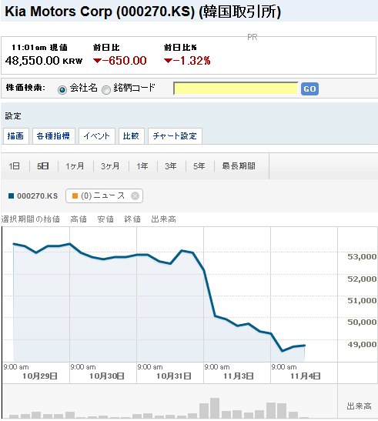Click the 52,000 axis value
The image size is (378, 421).
(x=362, y=279)
